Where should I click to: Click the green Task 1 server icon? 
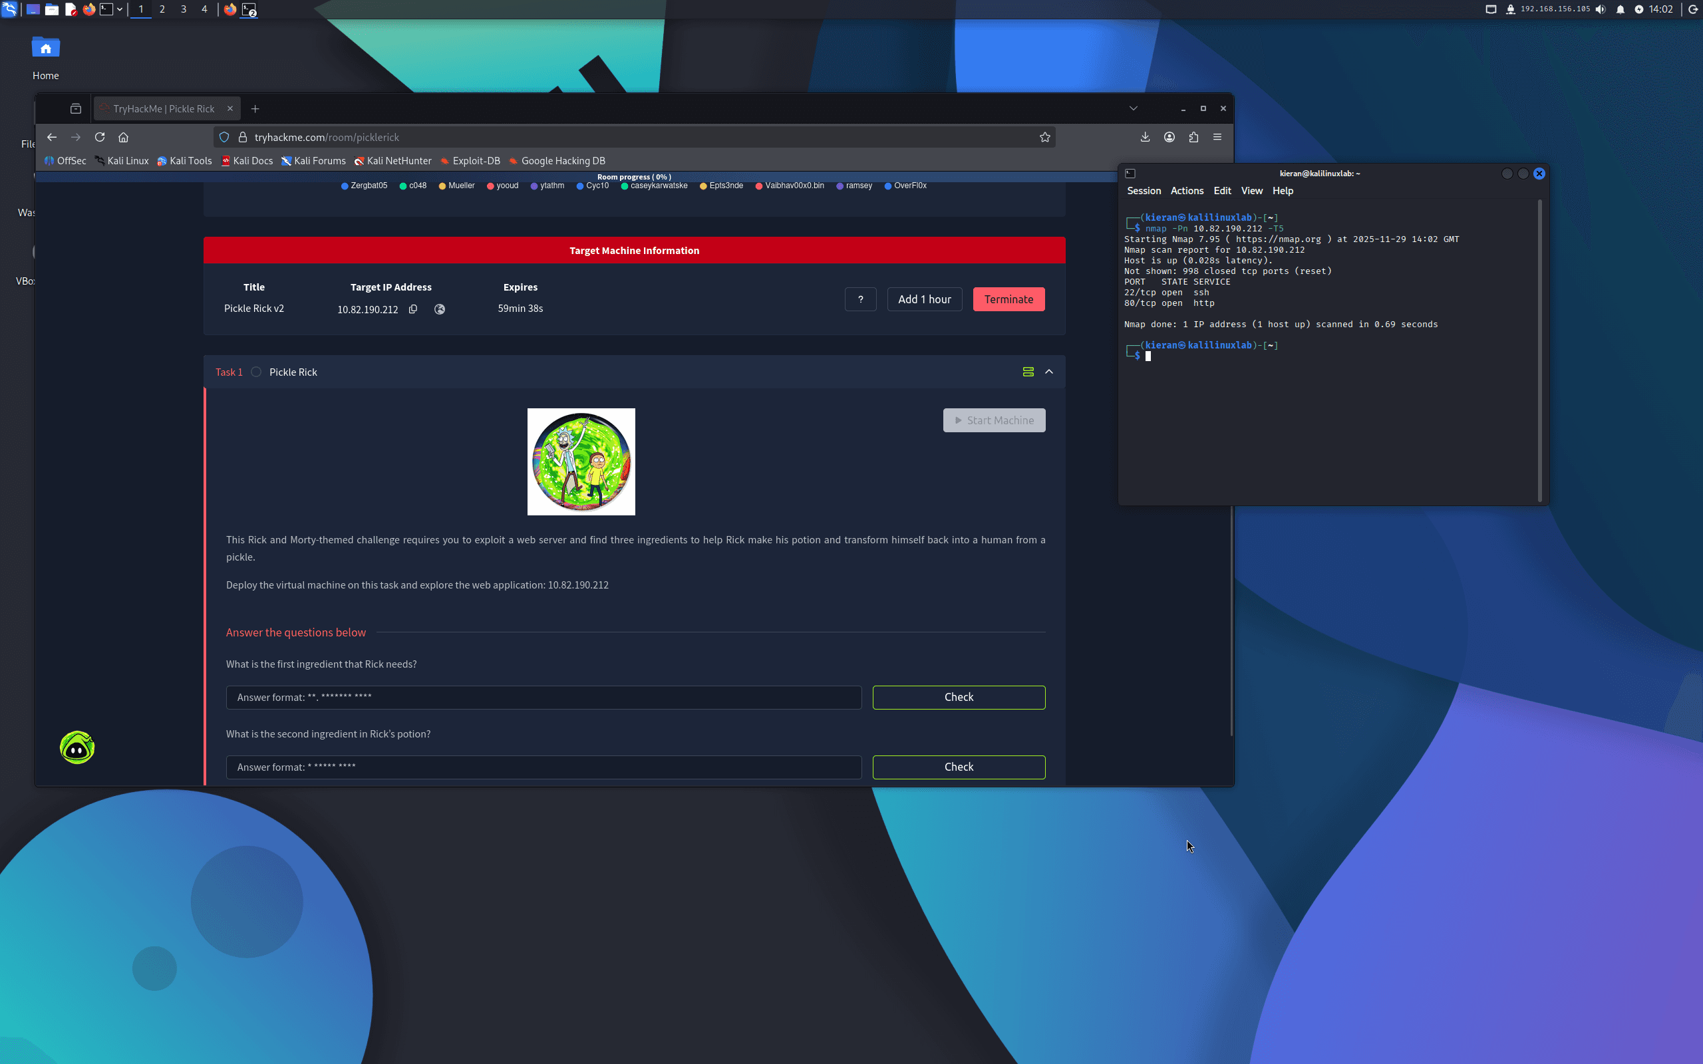(x=1028, y=372)
